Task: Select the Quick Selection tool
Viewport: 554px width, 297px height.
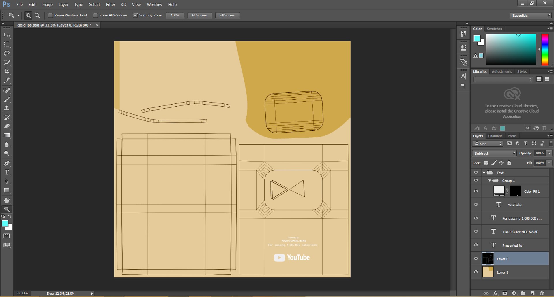Action: (x=7, y=62)
